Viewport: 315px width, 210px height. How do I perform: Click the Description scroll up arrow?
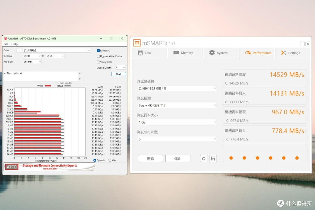pyautogui.click(x=80, y=73)
